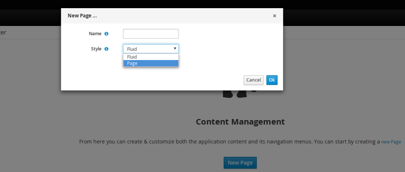405x172 pixels.
Task: Close the New Page dialog with X
Action: [274, 16]
